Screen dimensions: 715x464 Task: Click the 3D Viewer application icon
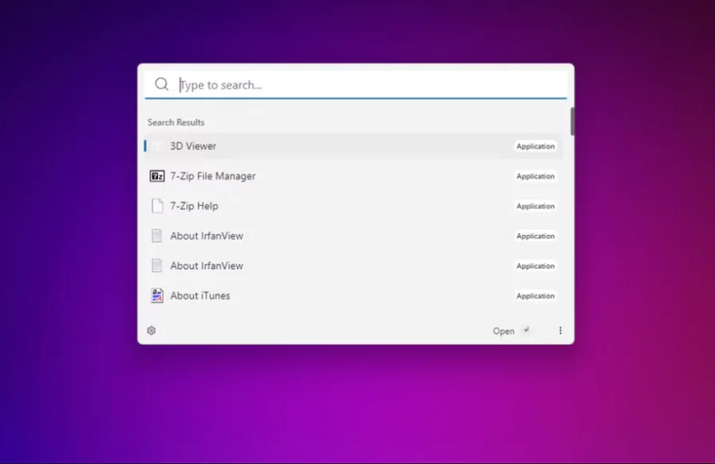click(x=158, y=146)
